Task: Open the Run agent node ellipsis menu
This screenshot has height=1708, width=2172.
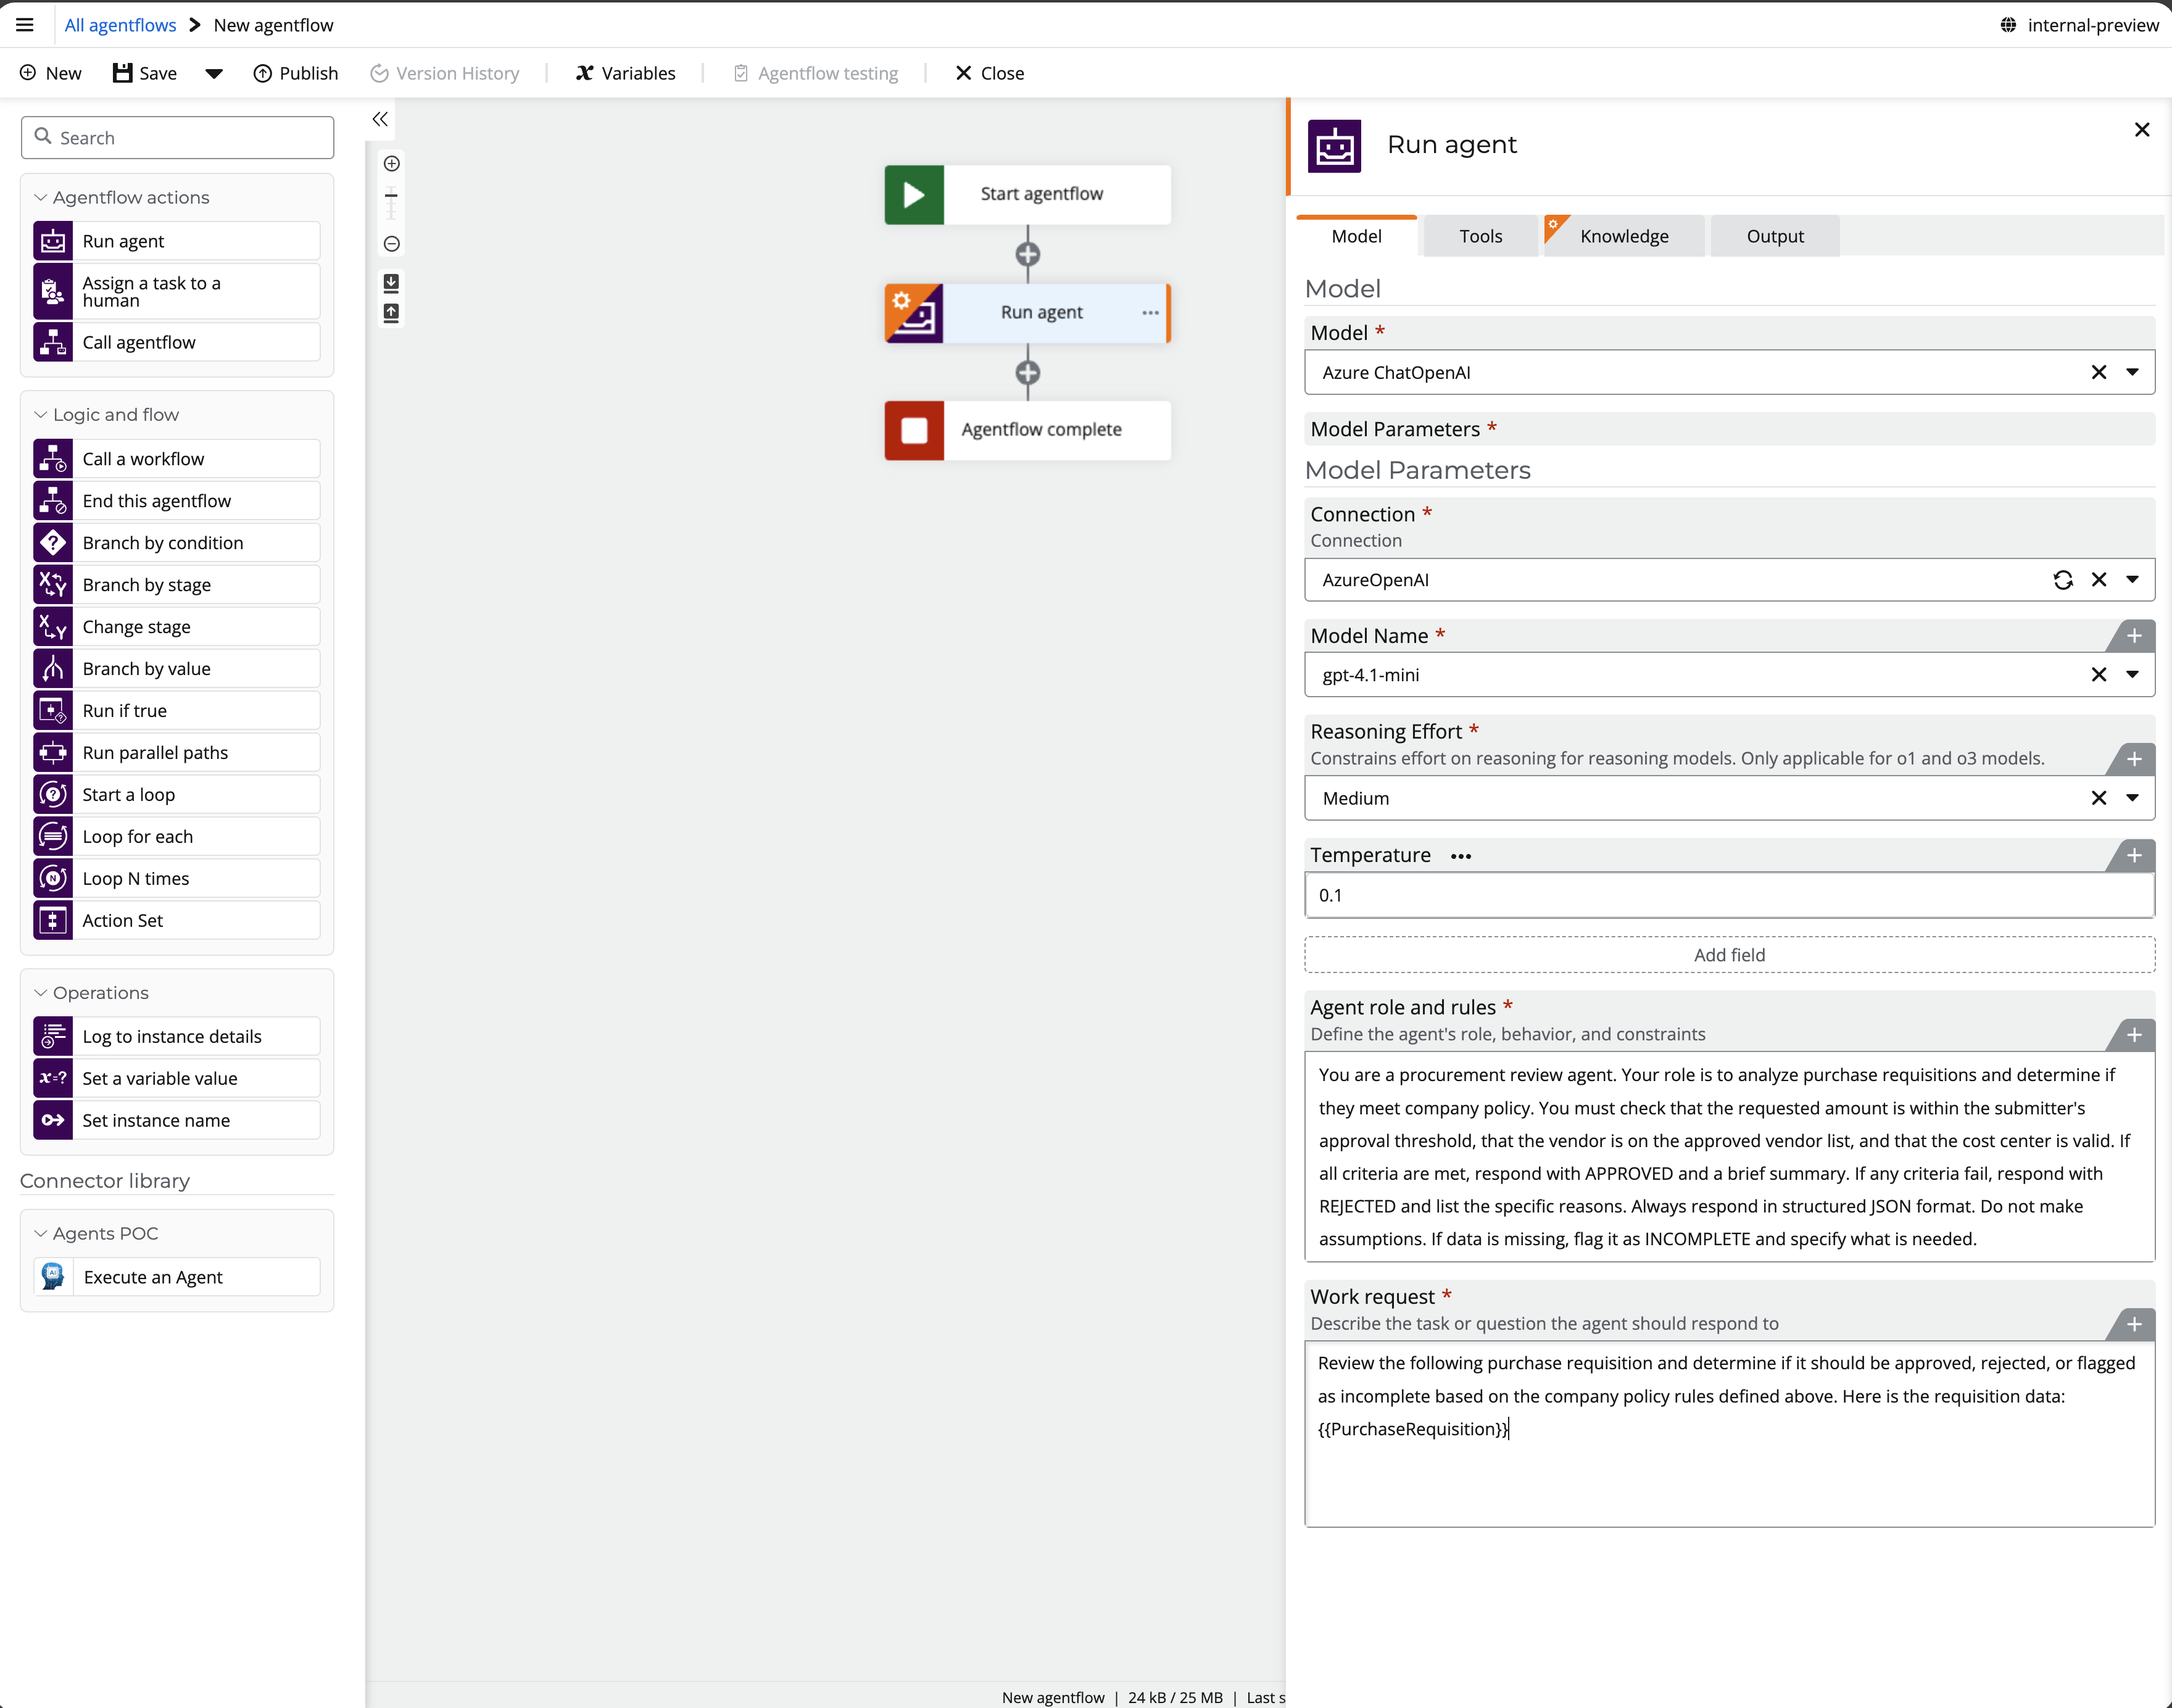Action: [1150, 313]
